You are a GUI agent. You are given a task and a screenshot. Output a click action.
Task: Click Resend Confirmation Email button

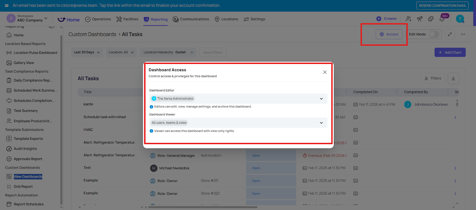(442, 6)
